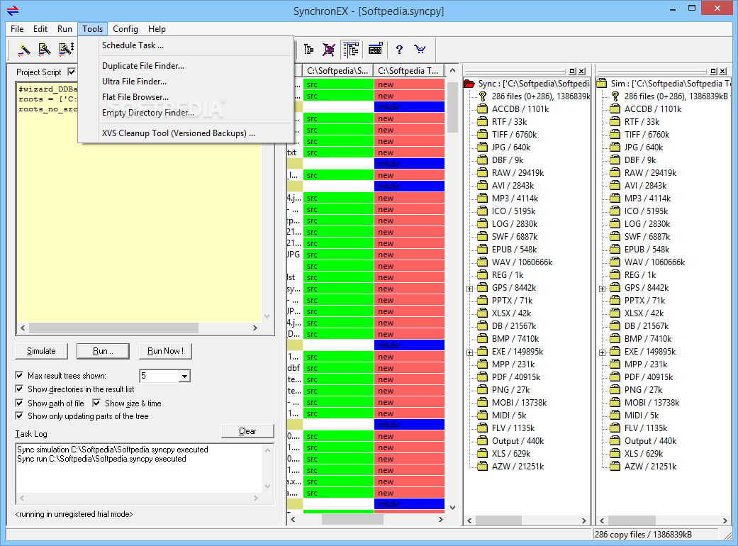This screenshot has height=546, width=738.
Task: Click the yellow Sim root folder icon
Action: click(601, 83)
